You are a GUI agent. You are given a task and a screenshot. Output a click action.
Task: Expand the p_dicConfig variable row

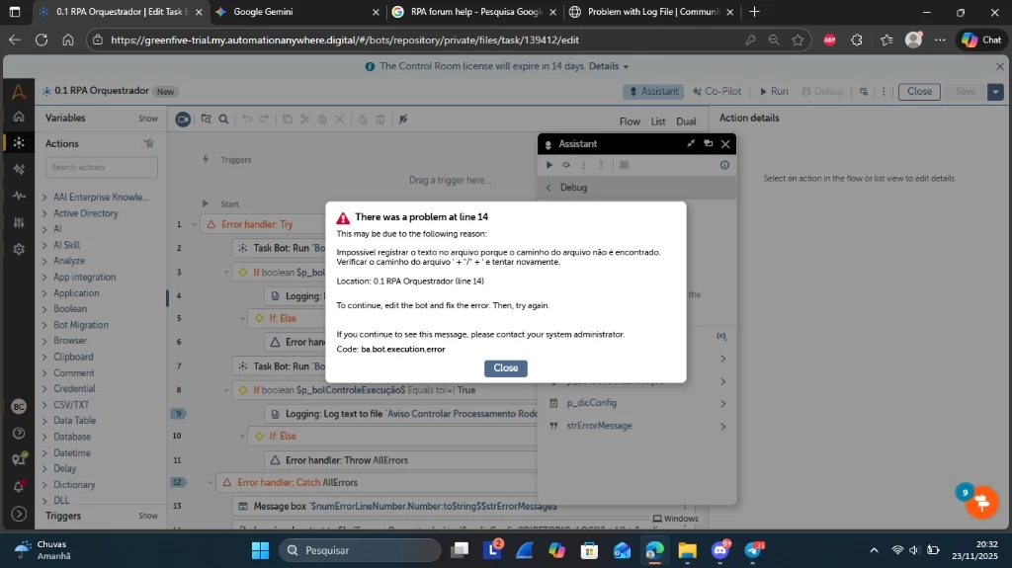[722, 404]
